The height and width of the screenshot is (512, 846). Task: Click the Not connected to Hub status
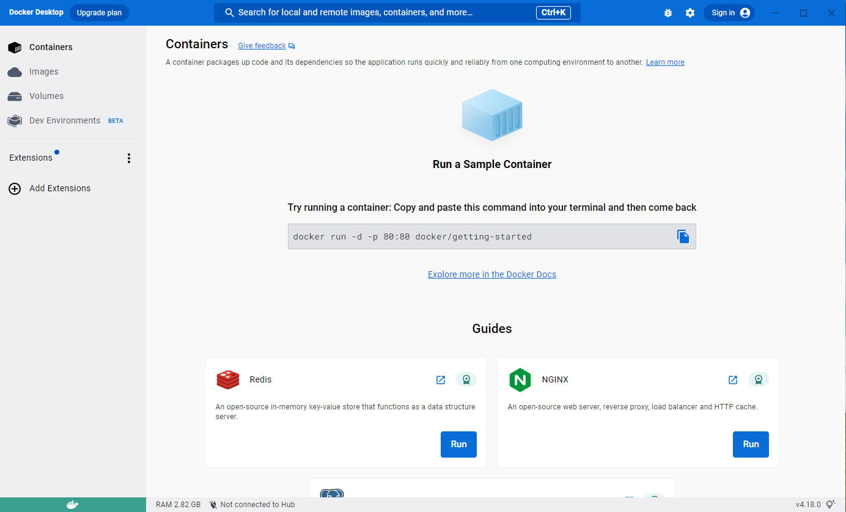[257, 505]
